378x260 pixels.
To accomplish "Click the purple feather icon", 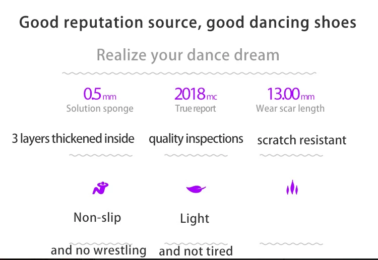I will point(196,189).
